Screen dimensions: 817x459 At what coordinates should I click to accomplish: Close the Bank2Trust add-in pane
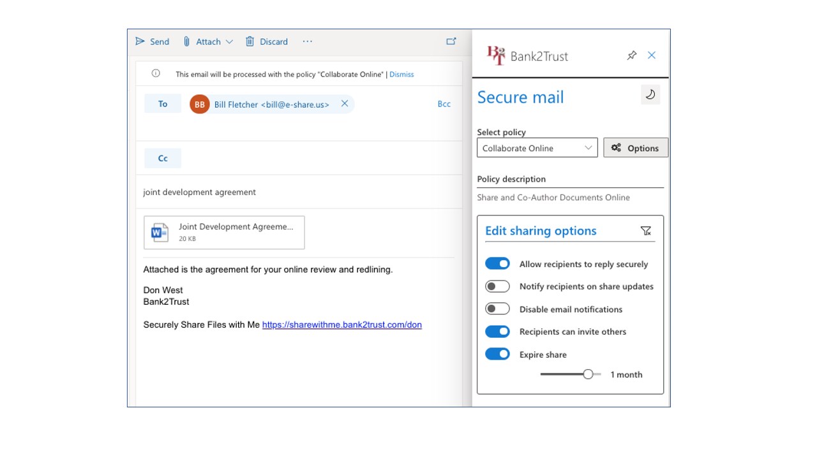pos(652,55)
